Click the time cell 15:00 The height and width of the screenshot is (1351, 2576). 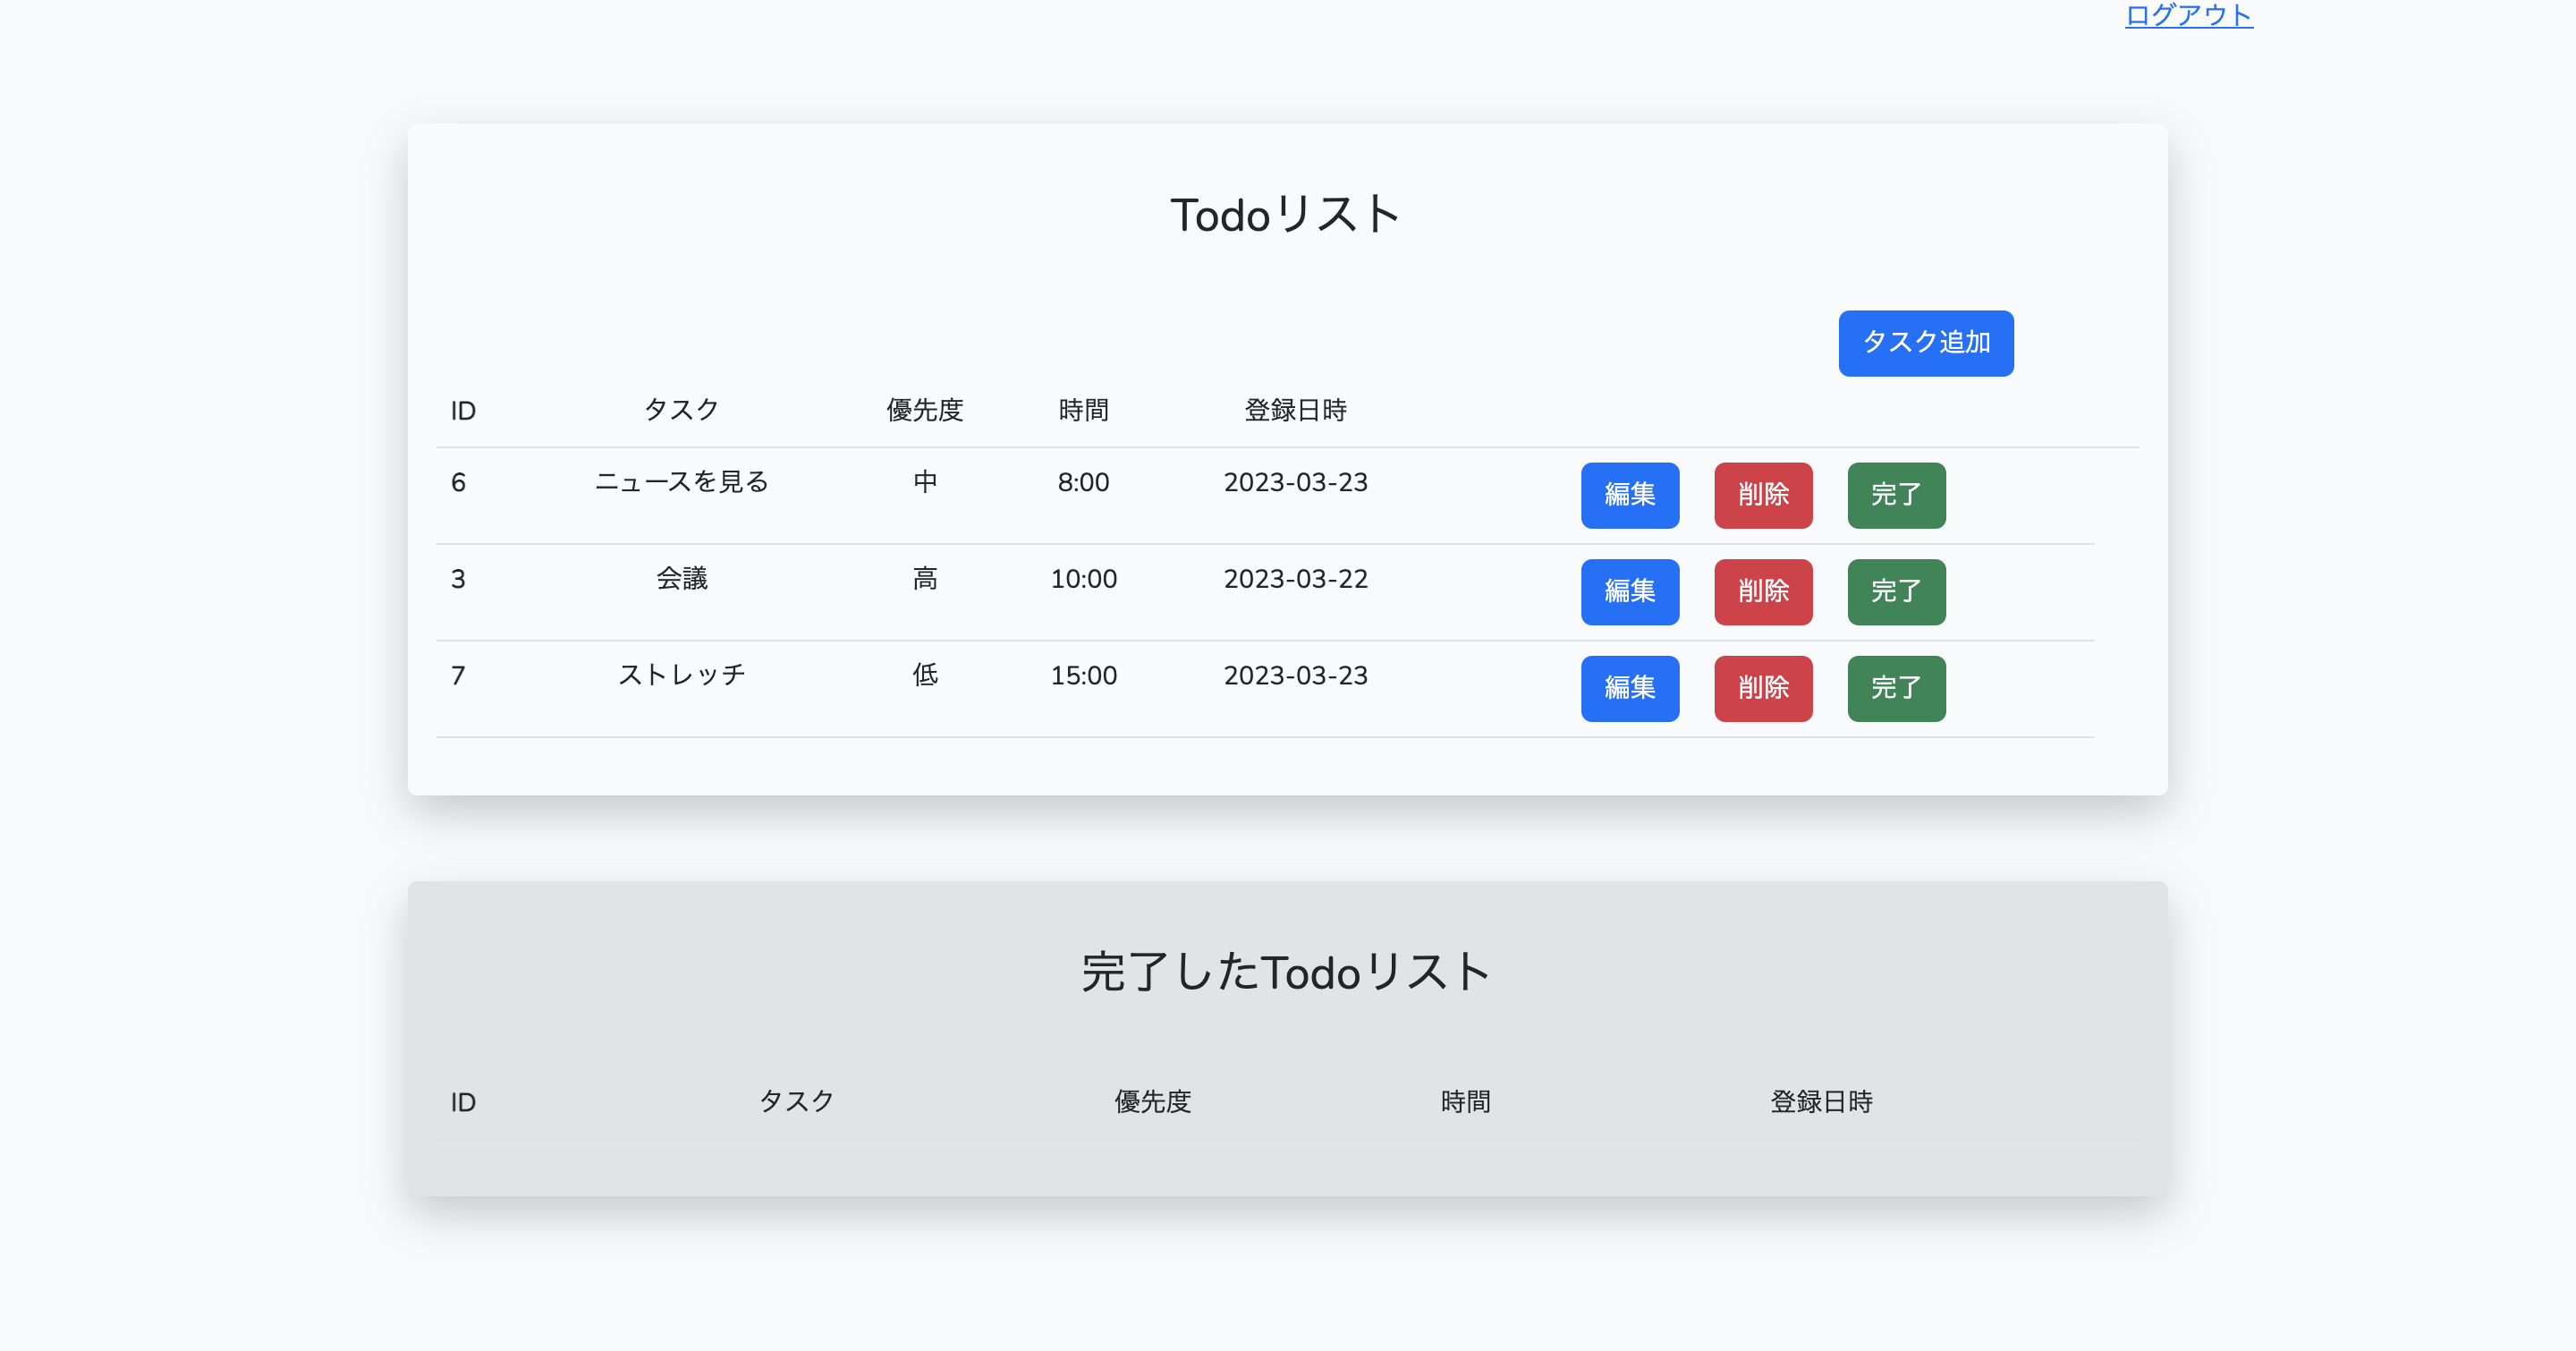tap(1083, 675)
